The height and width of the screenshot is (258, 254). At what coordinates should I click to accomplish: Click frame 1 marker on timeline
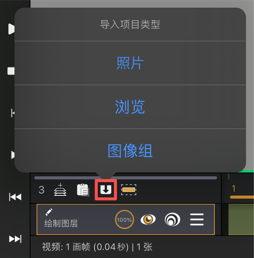[x=233, y=189]
